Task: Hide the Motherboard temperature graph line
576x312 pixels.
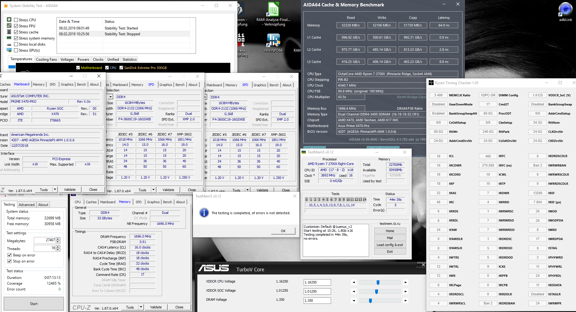Action: click(78, 68)
